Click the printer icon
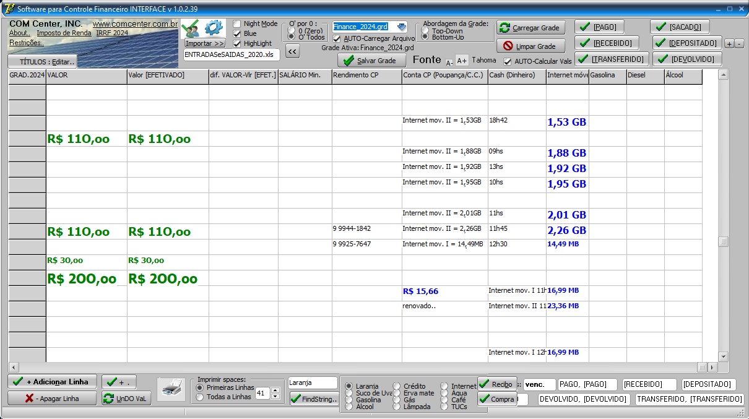 pyautogui.click(x=170, y=389)
